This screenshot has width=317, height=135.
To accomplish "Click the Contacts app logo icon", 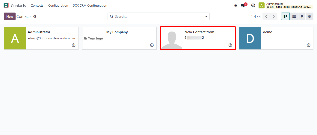I will pyautogui.click(x=6, y=5).
